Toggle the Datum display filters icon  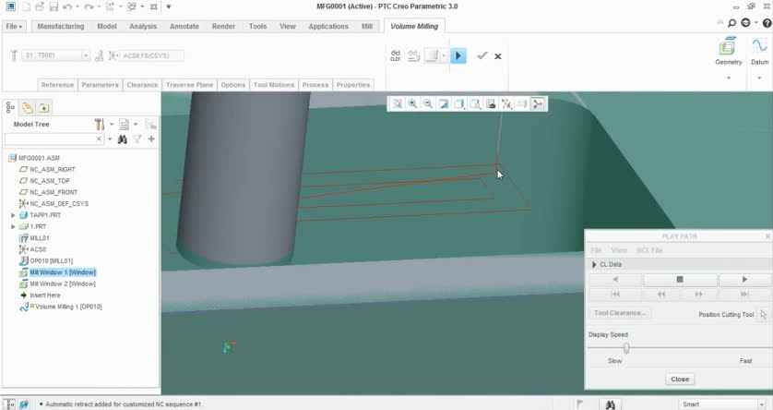(506, 103)
